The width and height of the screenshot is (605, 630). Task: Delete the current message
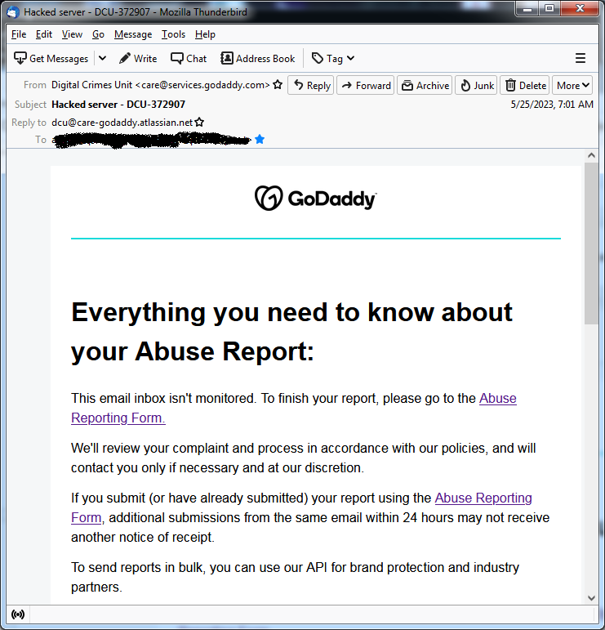[525, 85]
